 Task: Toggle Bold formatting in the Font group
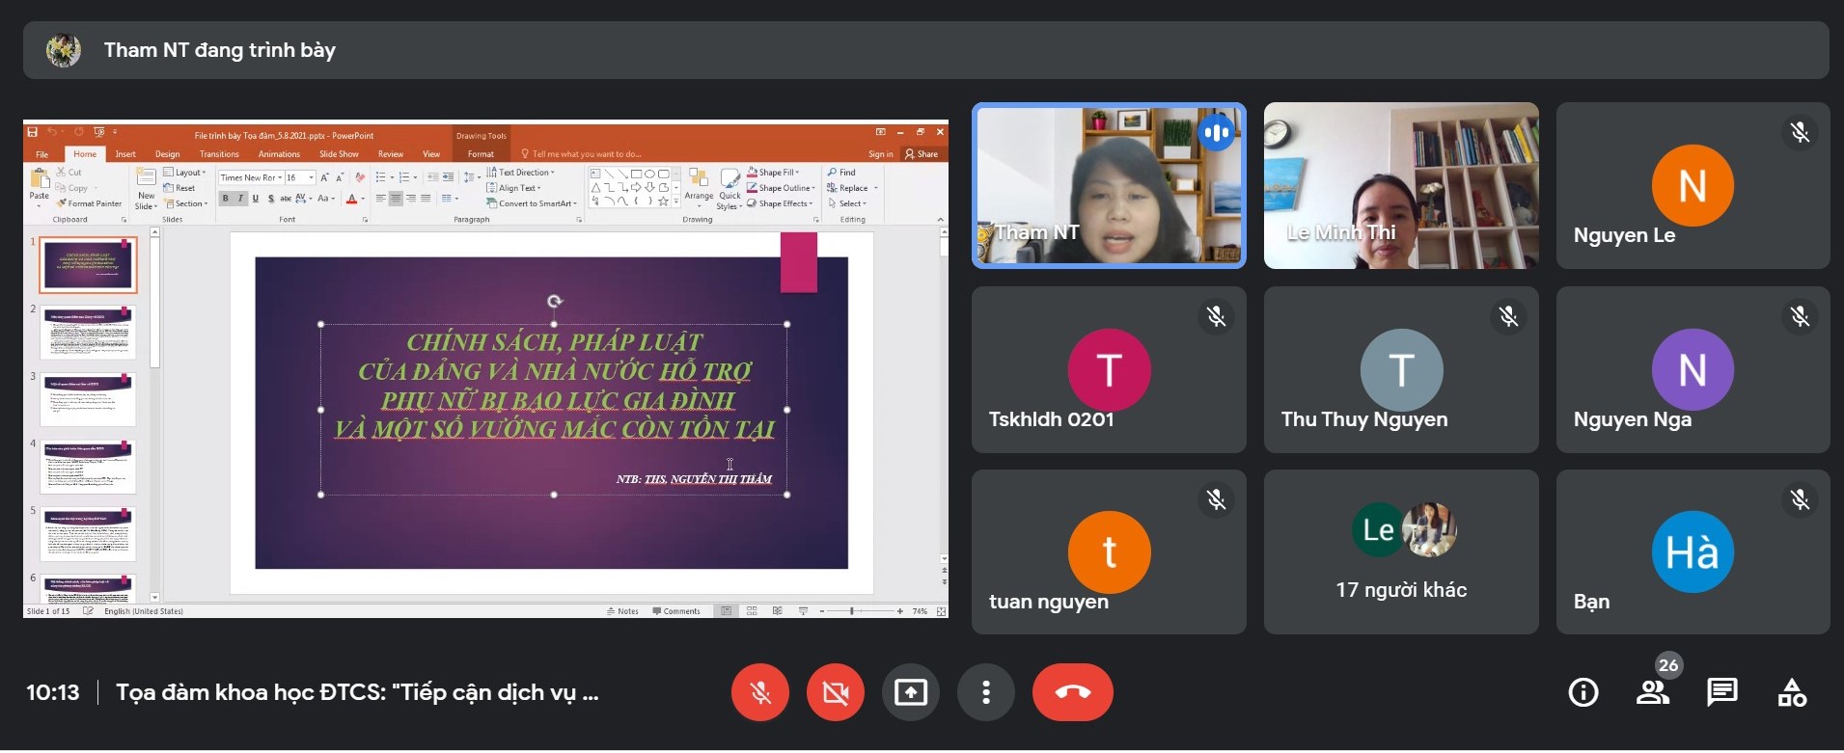(x=226, y=199)
